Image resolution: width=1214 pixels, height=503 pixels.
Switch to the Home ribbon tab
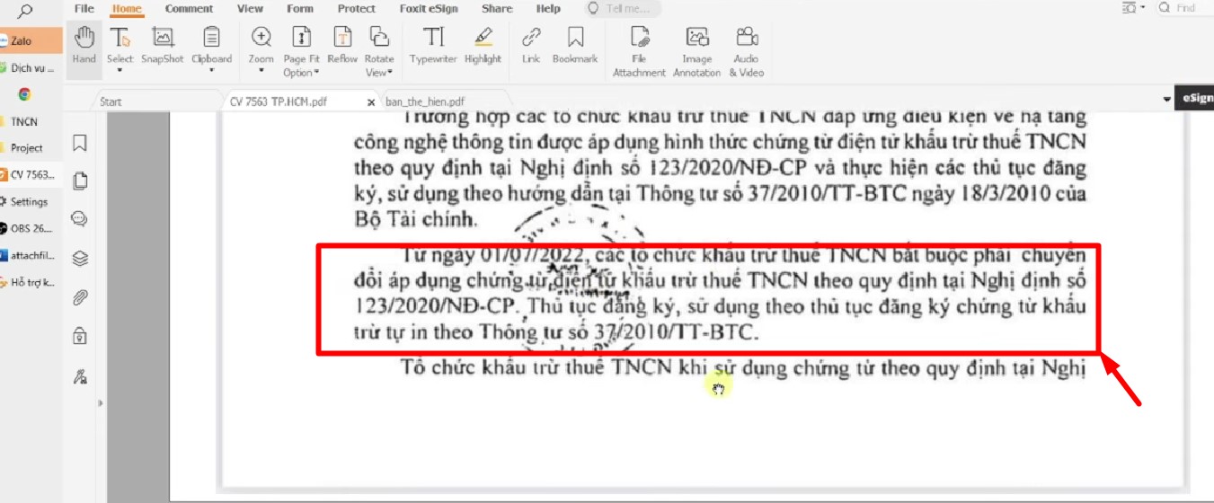[127, 8]
